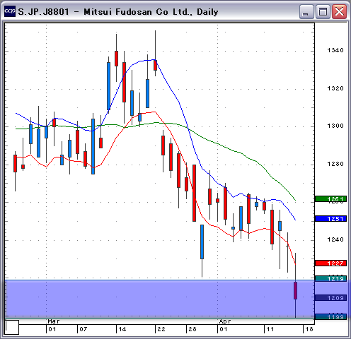The width and height of the screenshot is (351, 339).
Task: Close the Mitsui Fudosan chart window
Action: coord(339,12)
